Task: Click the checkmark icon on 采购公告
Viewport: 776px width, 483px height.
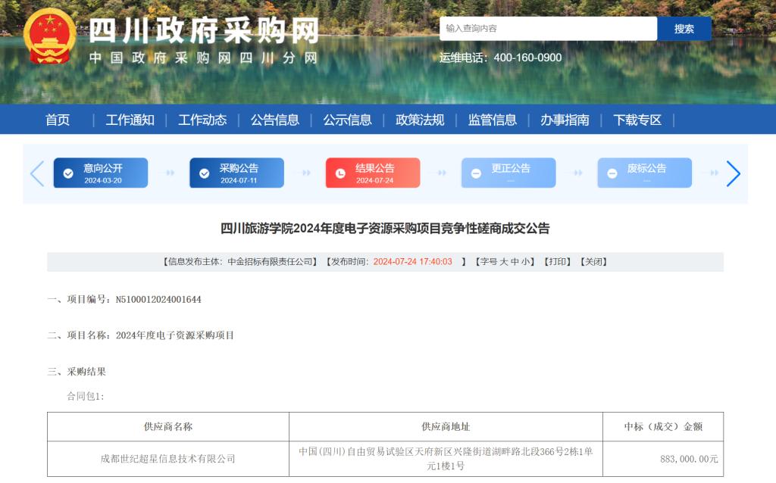Action: (x=204, y=173)
